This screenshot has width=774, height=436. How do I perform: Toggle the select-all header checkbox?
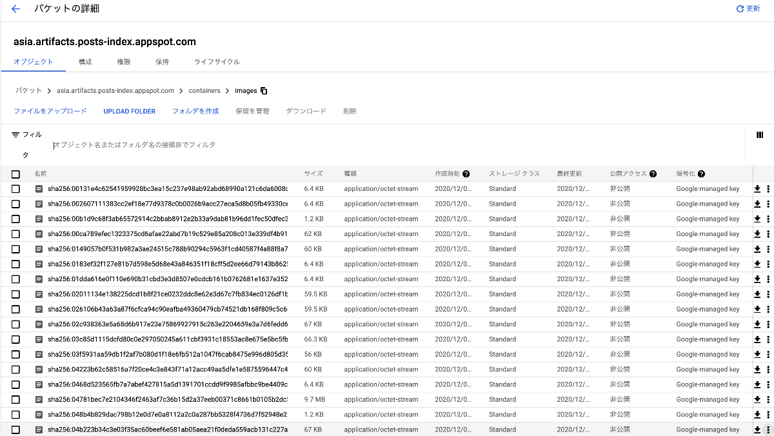(x=16, y=174)
